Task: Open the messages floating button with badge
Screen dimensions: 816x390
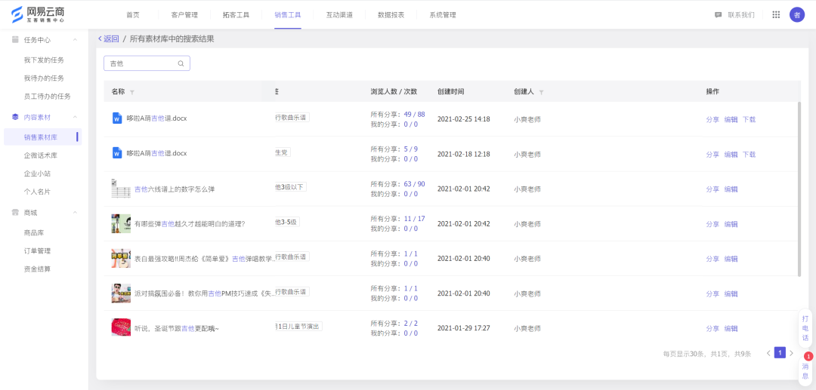Action: click(x=805, y=370)
